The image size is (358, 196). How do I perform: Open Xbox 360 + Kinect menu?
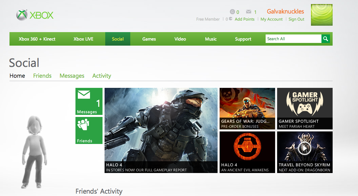pos(37,39)
